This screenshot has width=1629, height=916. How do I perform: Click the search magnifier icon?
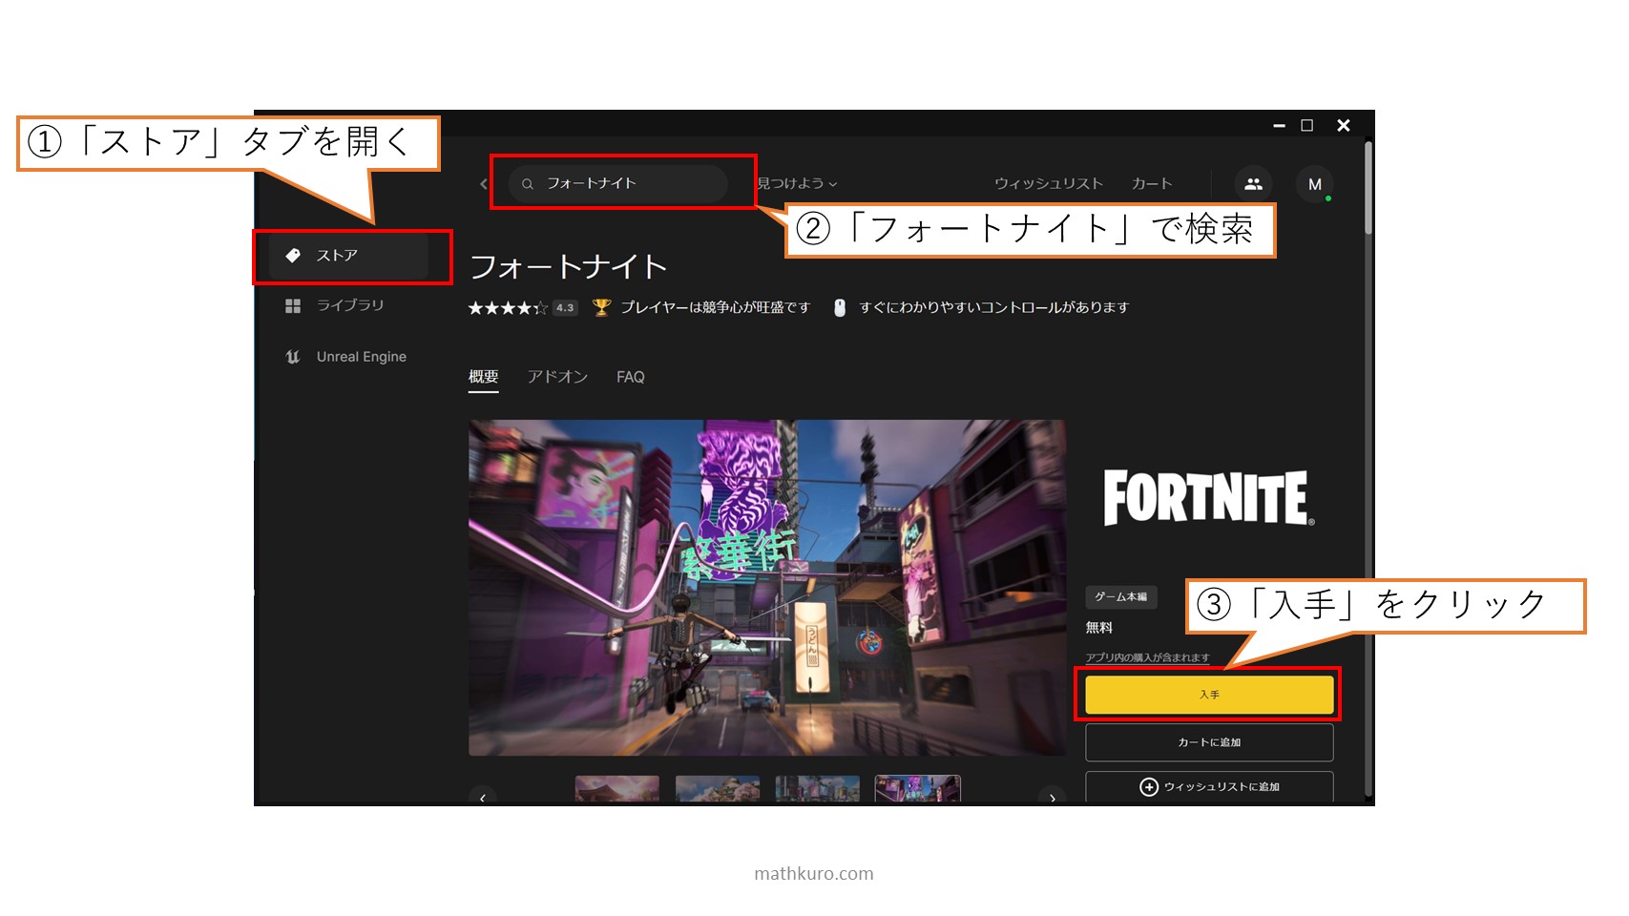click(527, 184)
